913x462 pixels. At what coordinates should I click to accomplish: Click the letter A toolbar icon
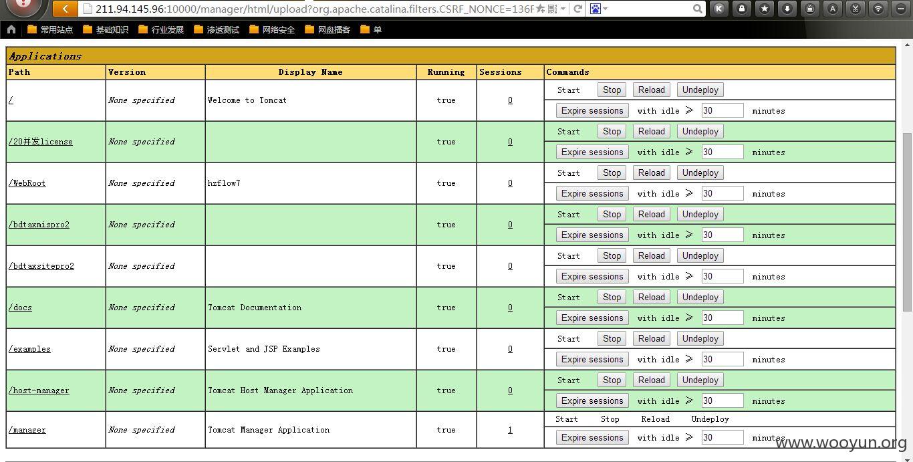coord(833,9)
